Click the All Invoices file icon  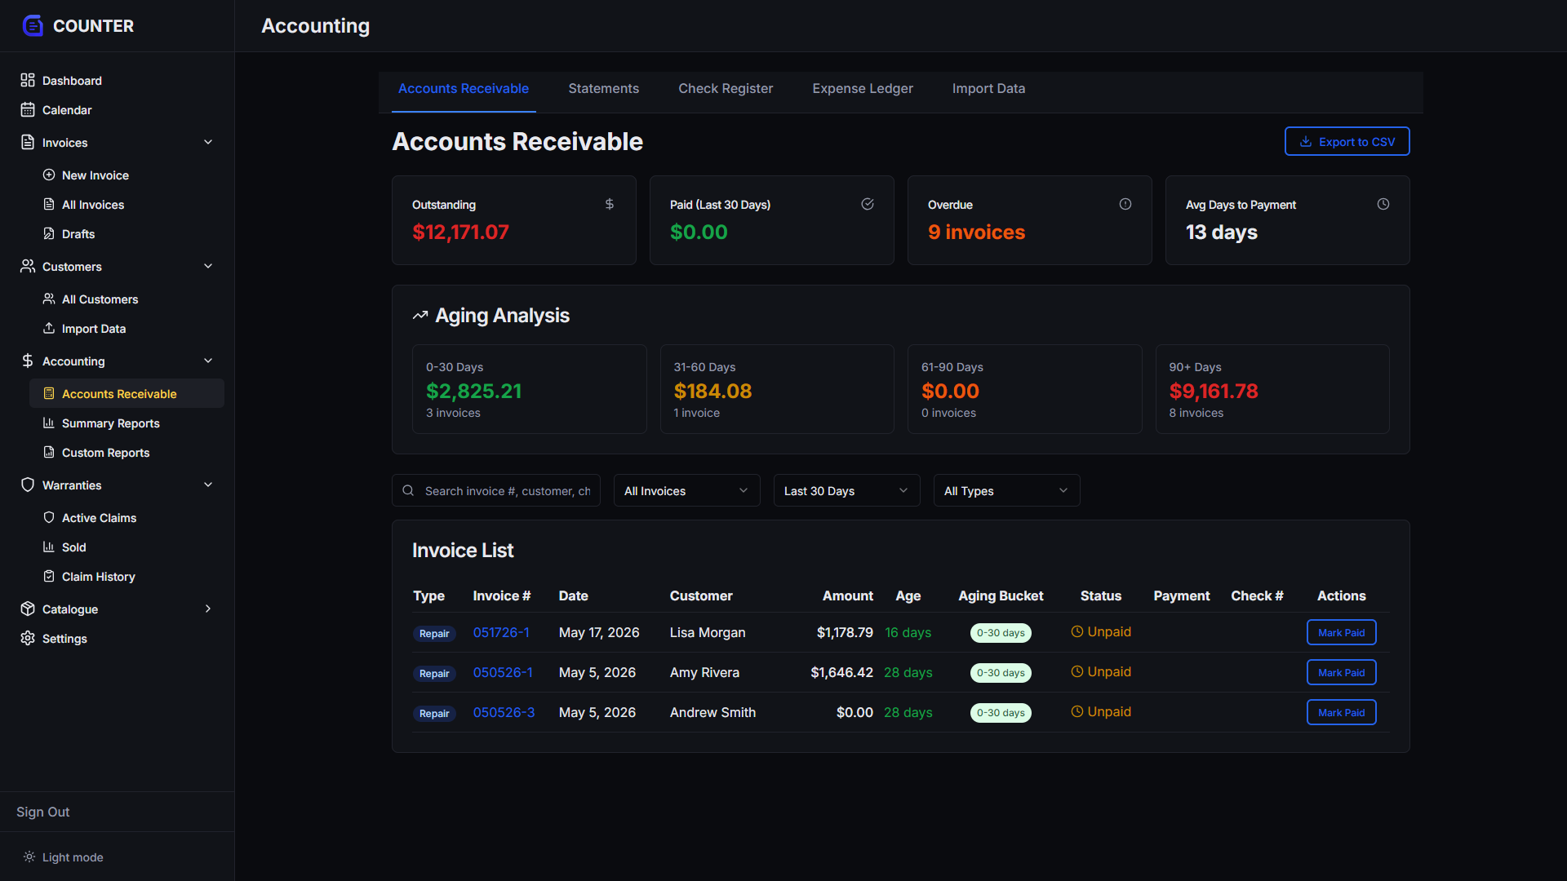tap(49, 204)
